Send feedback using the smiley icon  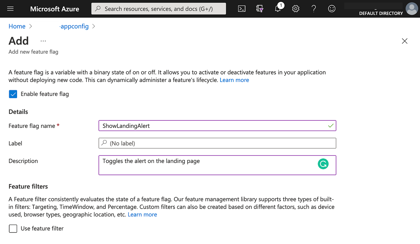[x=332, y=9]
